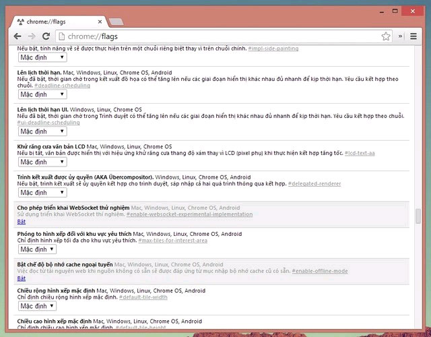Screen dimensions: 431x337
Task: Click heading Chiều cao hình xếp mặc định
Action: [x=54, y=321]
